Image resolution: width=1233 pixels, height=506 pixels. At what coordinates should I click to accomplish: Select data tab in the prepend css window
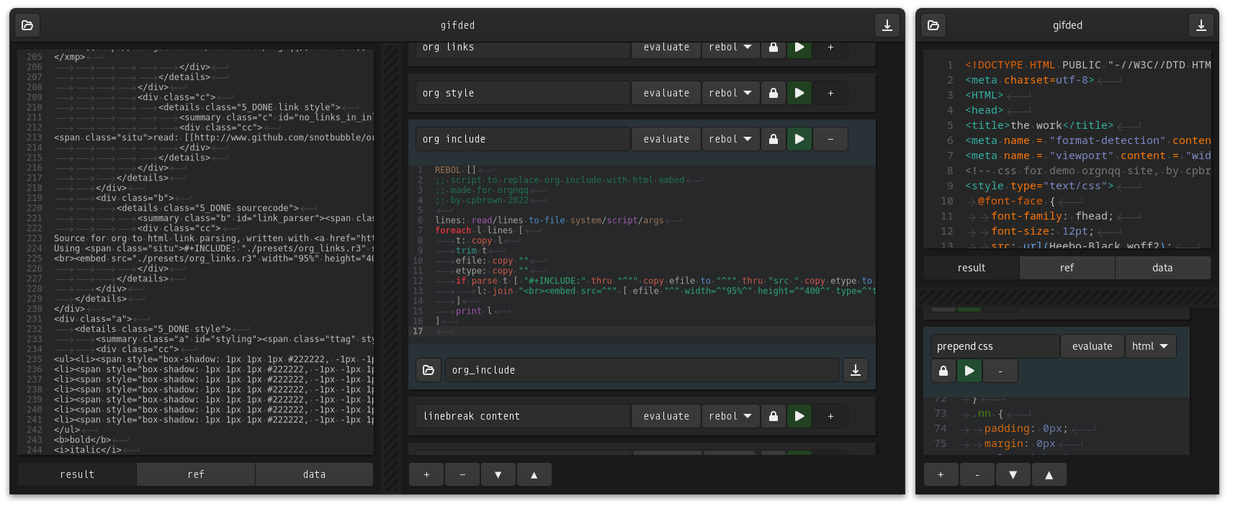[1162, 268]
